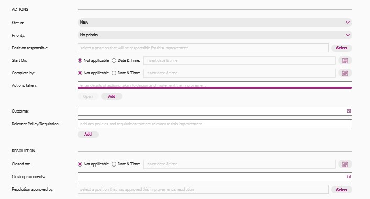Expand the Closing comments editor icon
This screenshot has width=370, height=199.
(x=349, y=176)
